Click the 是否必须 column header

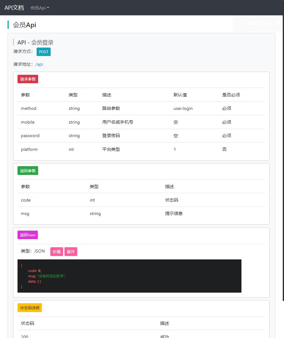pos(231,95)
